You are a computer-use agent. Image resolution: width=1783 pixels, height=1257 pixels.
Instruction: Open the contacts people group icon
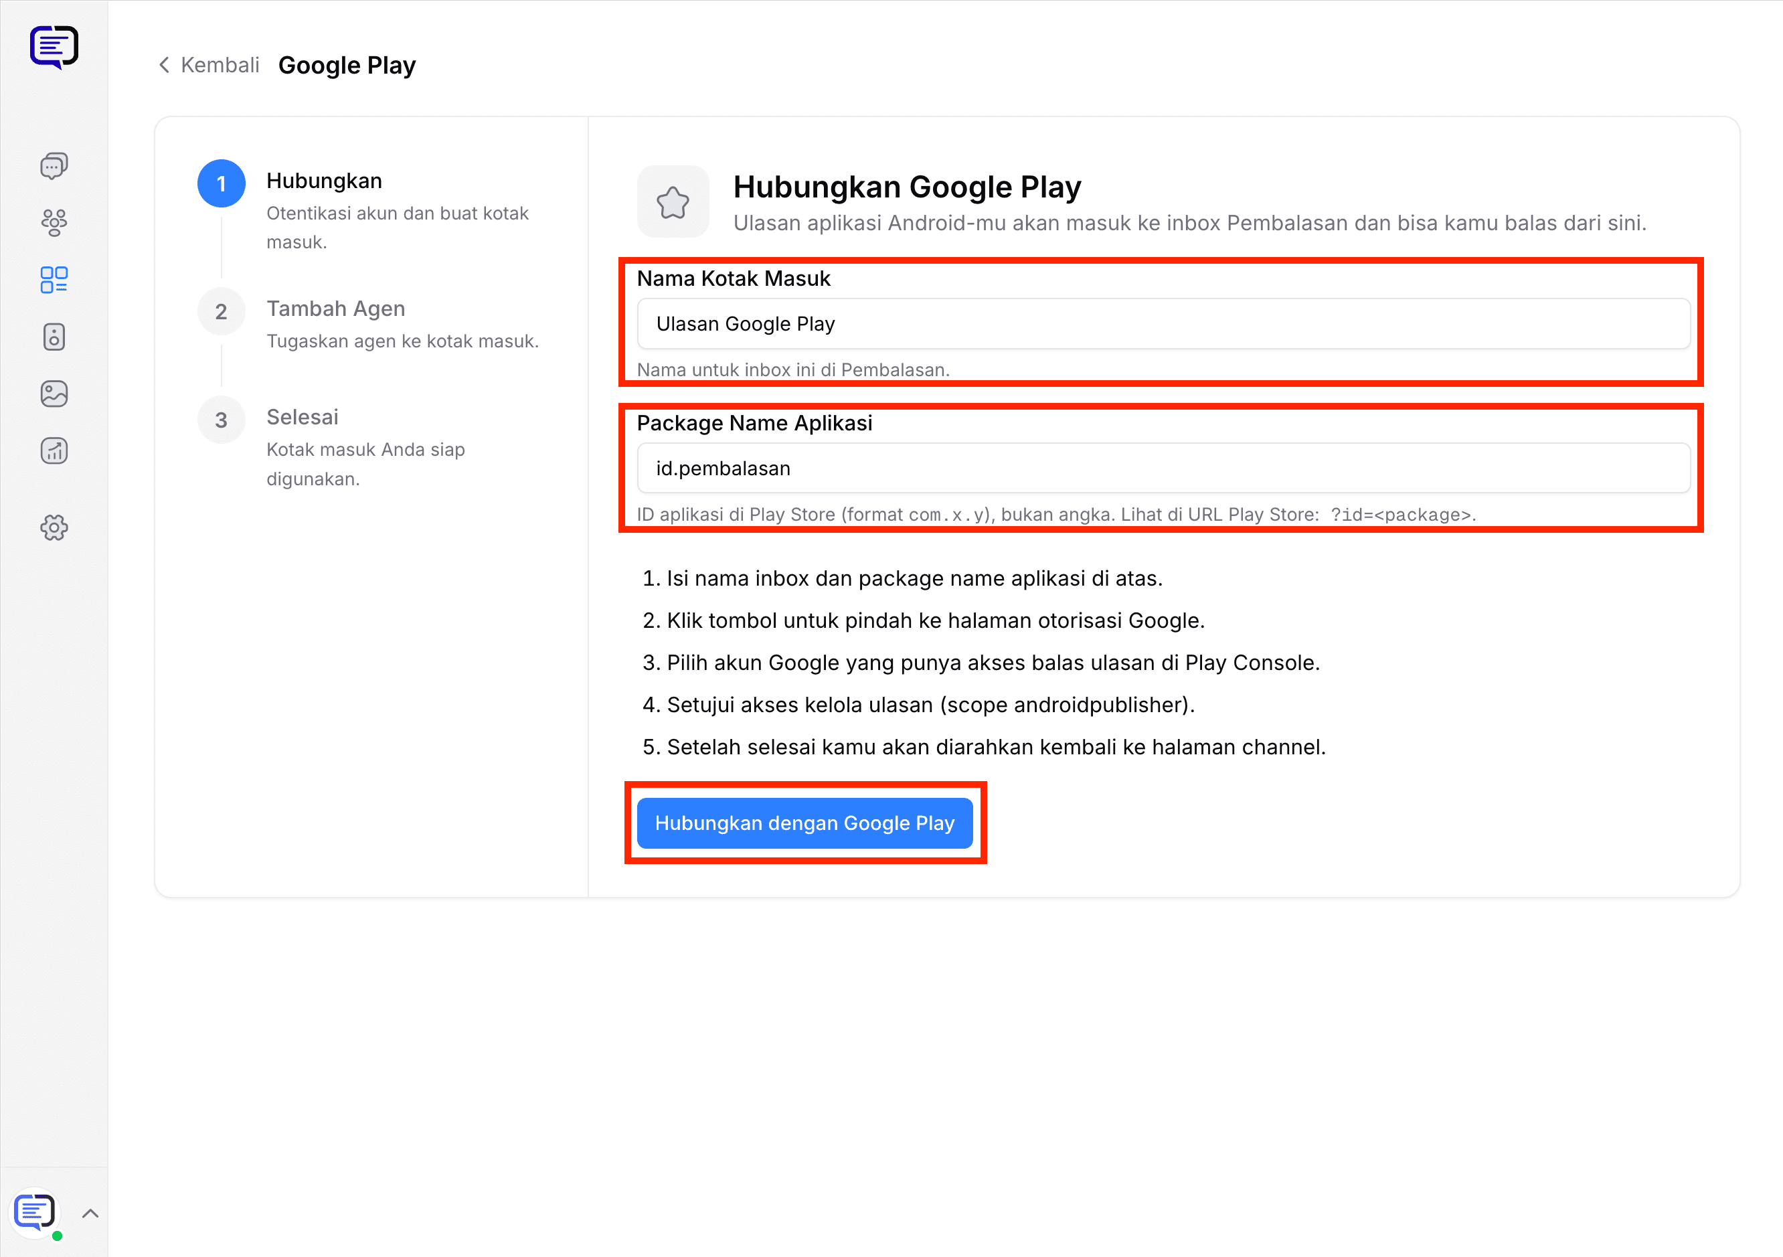(54, 223)
